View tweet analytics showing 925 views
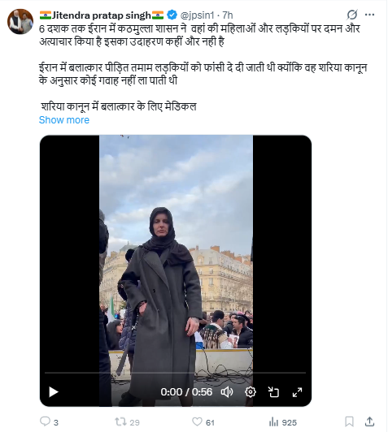 coord(282,422)
